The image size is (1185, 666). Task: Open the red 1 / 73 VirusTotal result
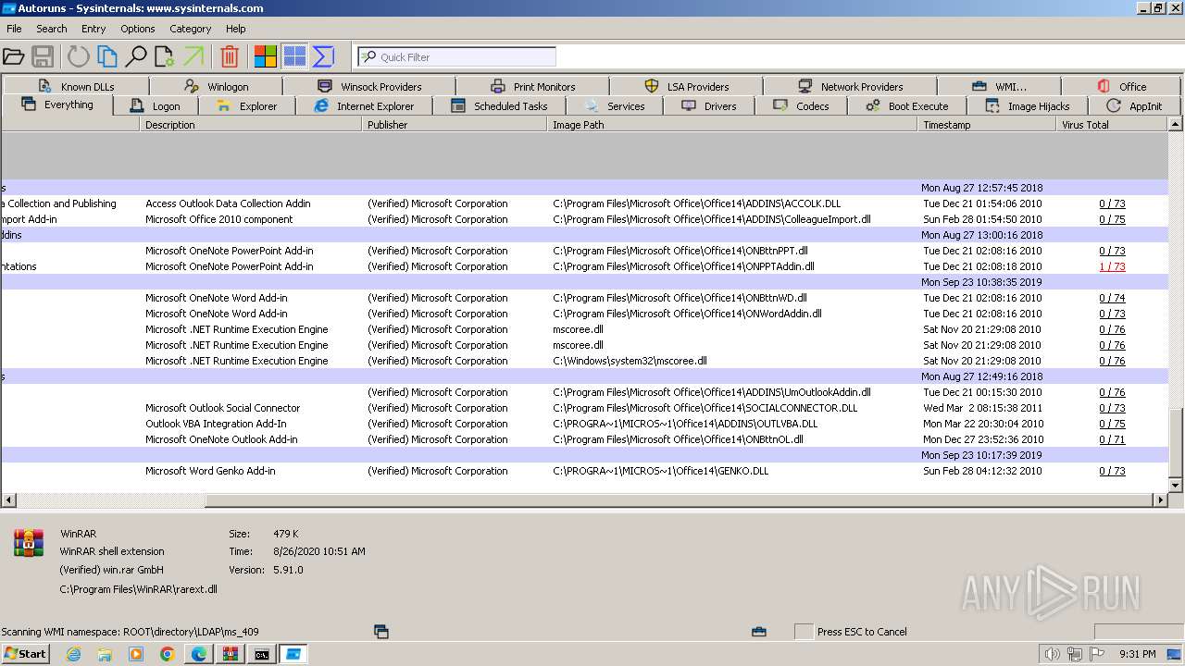(1112, 266)
